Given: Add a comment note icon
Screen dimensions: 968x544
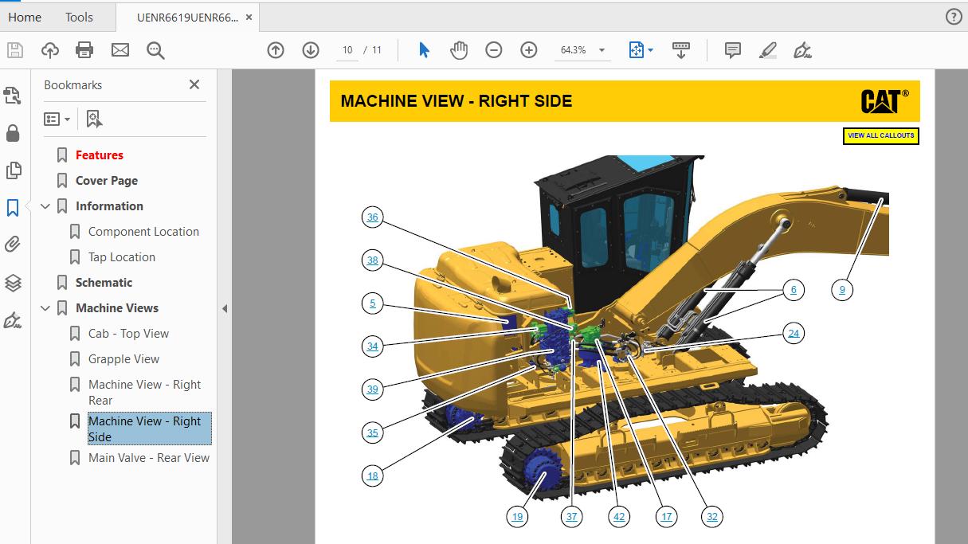Looking at the screenshot, I should tap(733, 50).
